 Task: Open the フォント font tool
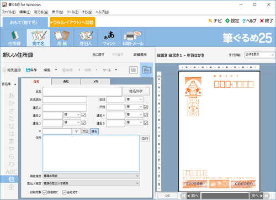pyautogui.click(x=109, y=38)
